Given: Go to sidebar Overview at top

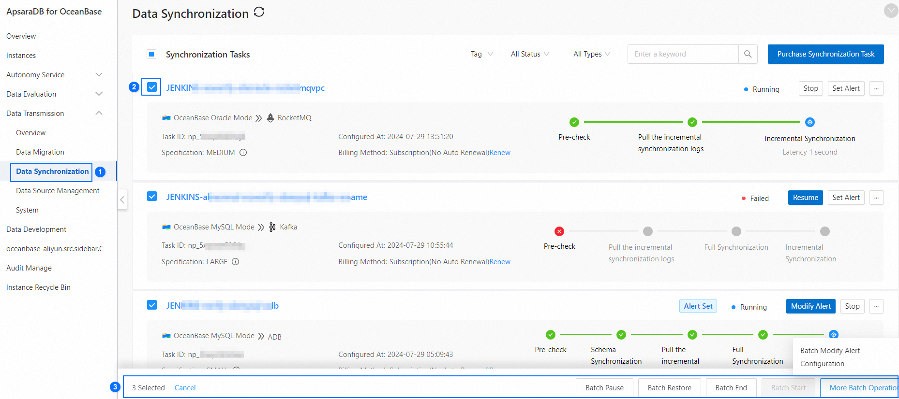Looking at the screenshot, I should pos(21,36).
